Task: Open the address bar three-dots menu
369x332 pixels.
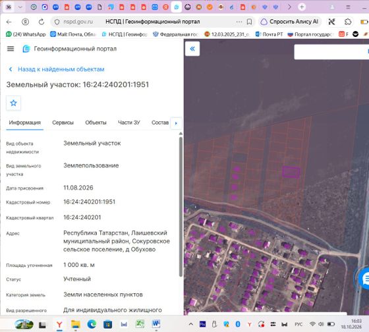Action: coord(239,22)
